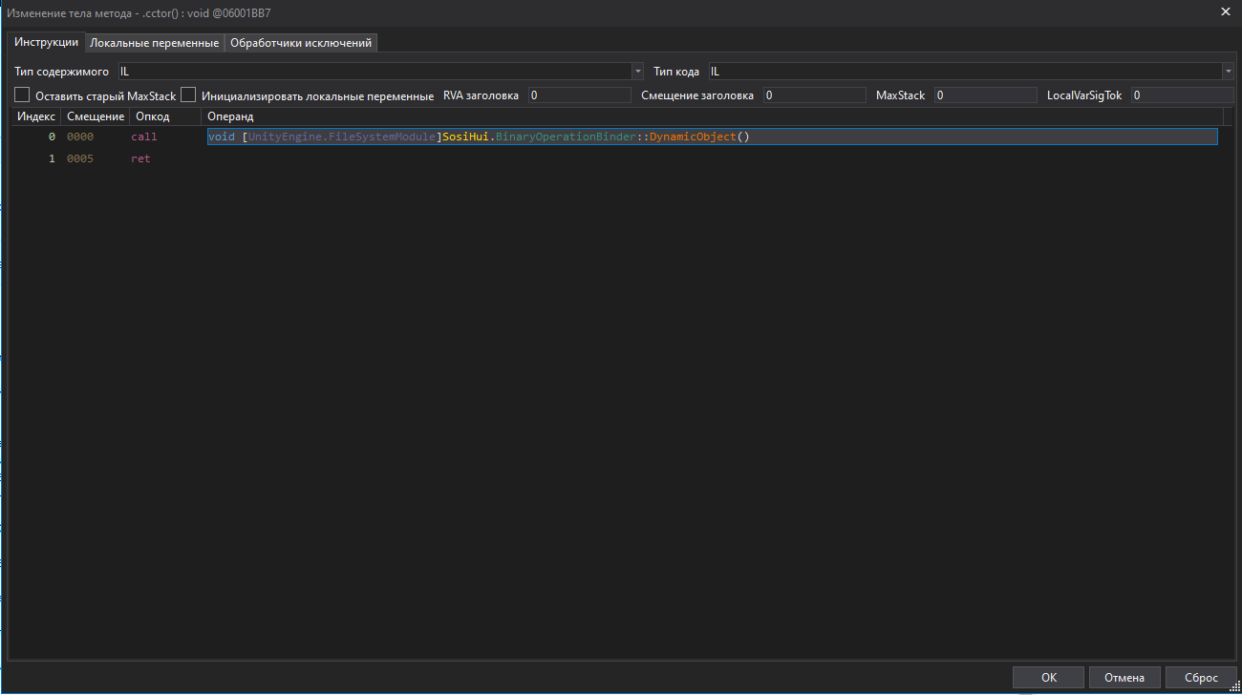Viewport: 1242px width, 695px height.
Task: Select row index 0
Action: tap(52, 137)
